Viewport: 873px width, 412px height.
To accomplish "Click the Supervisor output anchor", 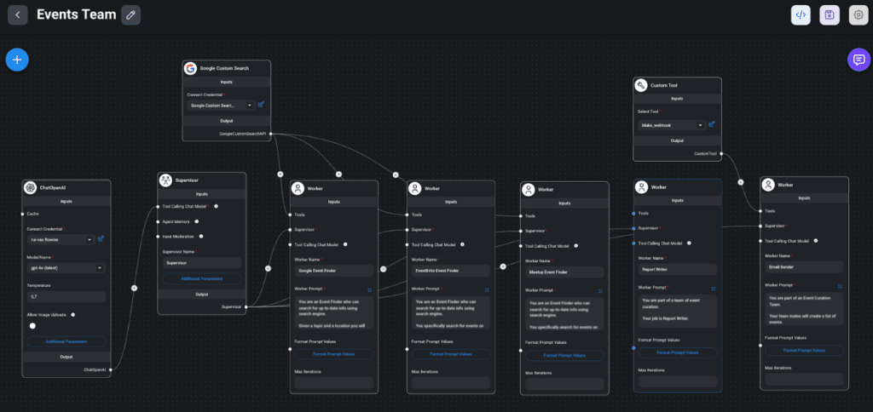I will (x=246, y=306).
